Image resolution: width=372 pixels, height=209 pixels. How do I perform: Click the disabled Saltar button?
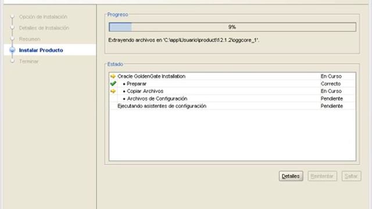click(x=351, y=176)
